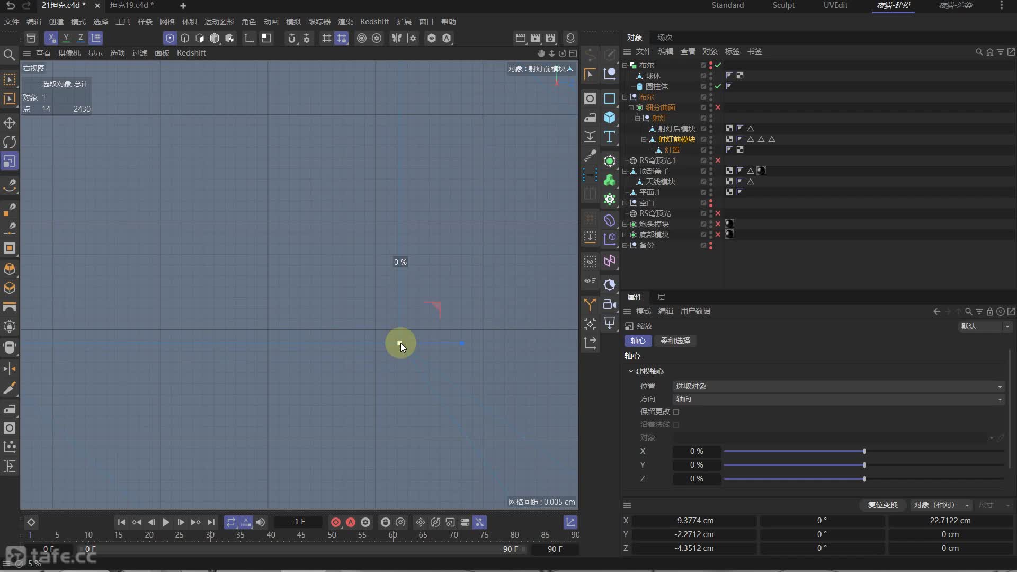Open the 方向 轴向 dropdown
The image size is (1017, 572).
(838, 399)
